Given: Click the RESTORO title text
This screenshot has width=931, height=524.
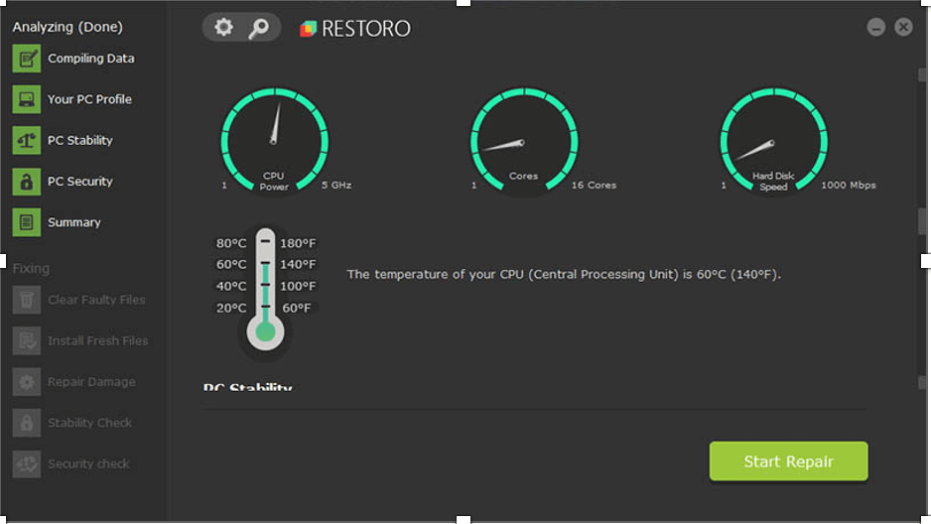Looking at the screenshot, I should tap(365, 29).
